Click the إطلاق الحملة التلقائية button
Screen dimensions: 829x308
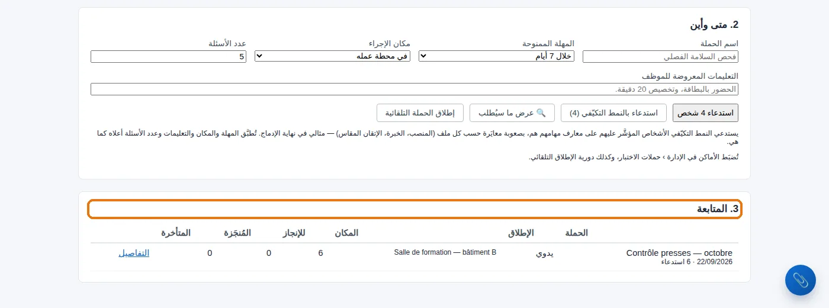tap(420, 113)
